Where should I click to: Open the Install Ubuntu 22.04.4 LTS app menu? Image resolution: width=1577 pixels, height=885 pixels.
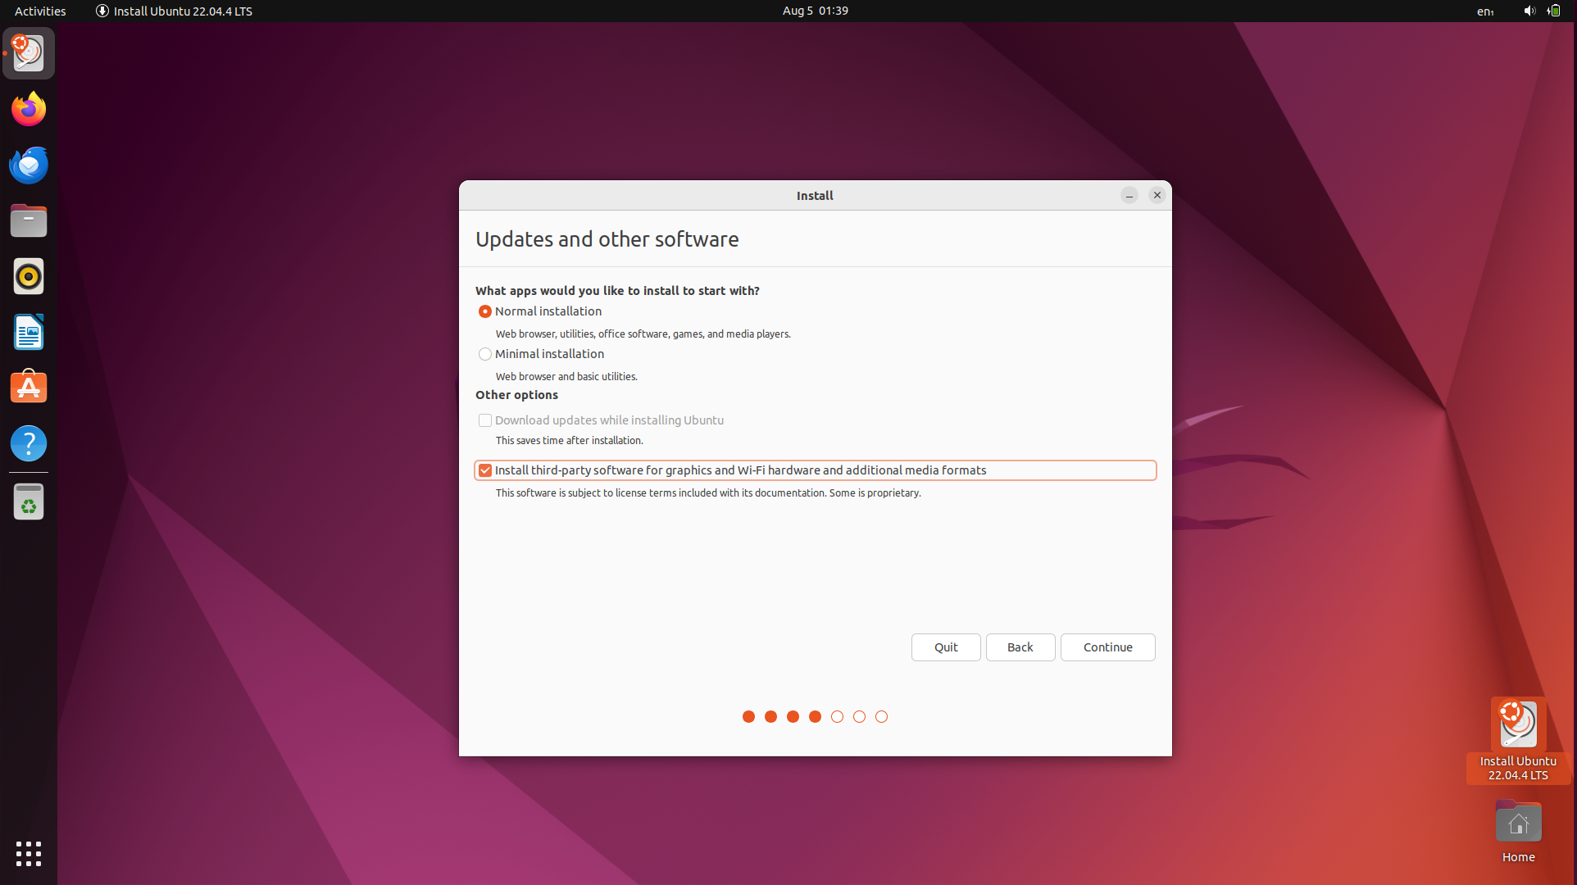click(174, 11)
